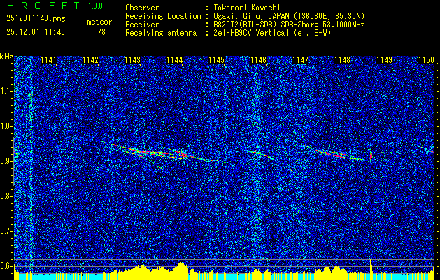Click the 1145 time marker

tap(216, 60)
